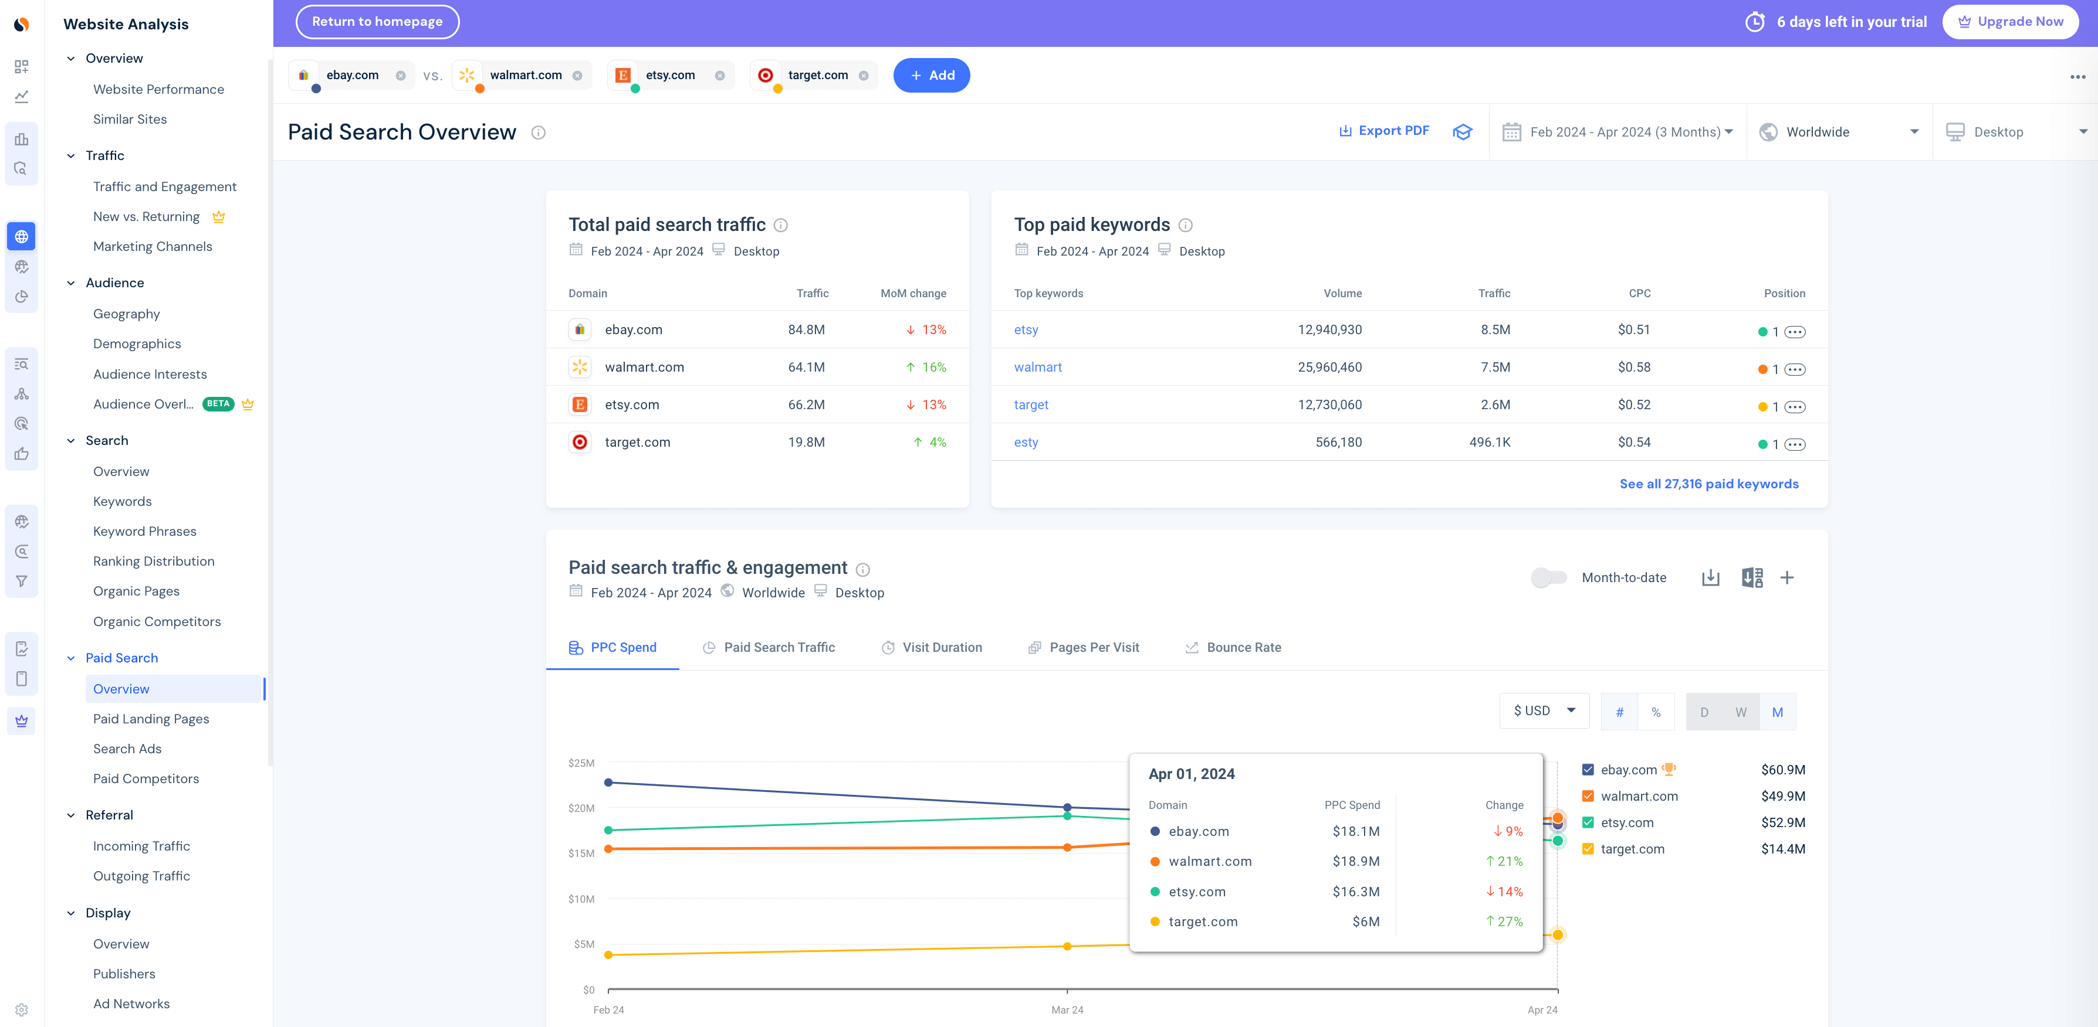Toggle the Month-to-date switch
The width and height of the screenshot is (2098, 1027).
(1547, 576)
